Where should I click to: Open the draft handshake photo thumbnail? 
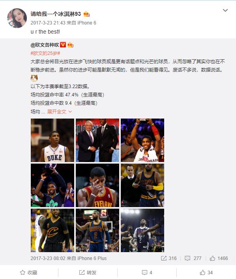(97, 140)
